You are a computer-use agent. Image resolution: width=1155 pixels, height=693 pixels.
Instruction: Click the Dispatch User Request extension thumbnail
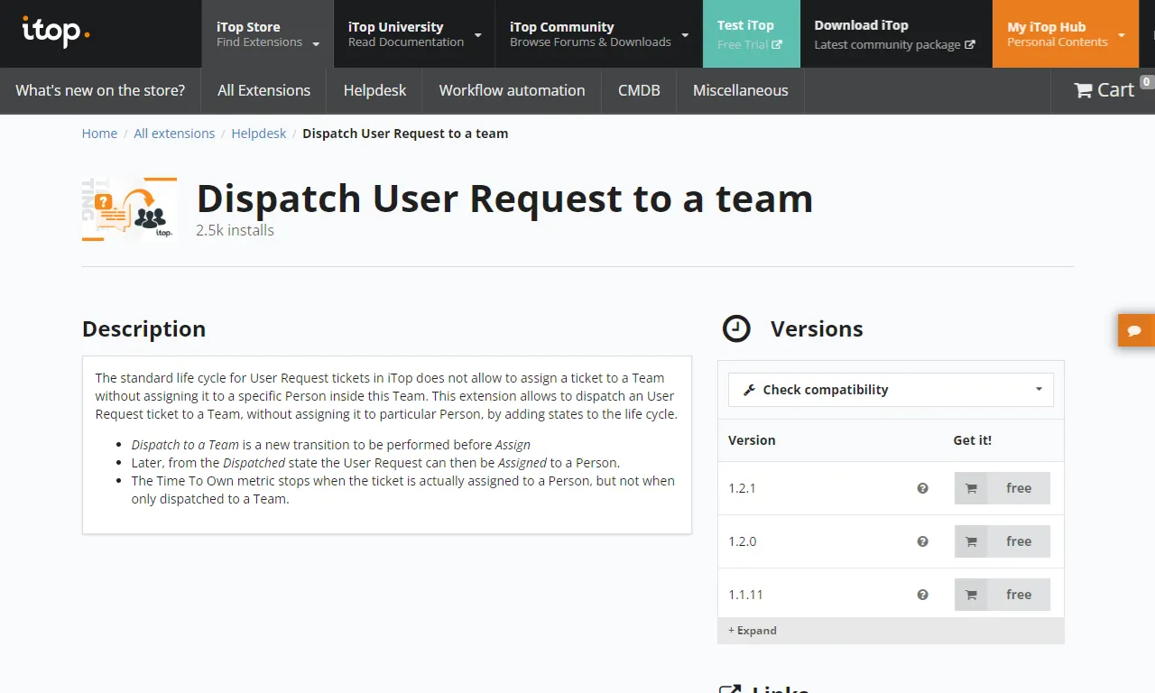click(x=129, y=209)
